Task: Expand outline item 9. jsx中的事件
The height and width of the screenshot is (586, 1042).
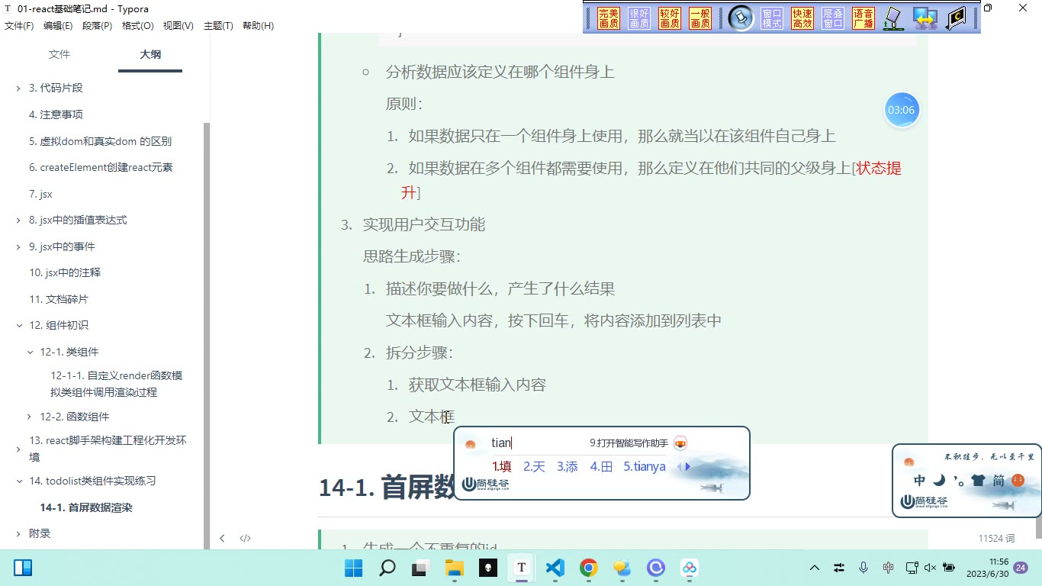Action: click(x=18, y=247)
